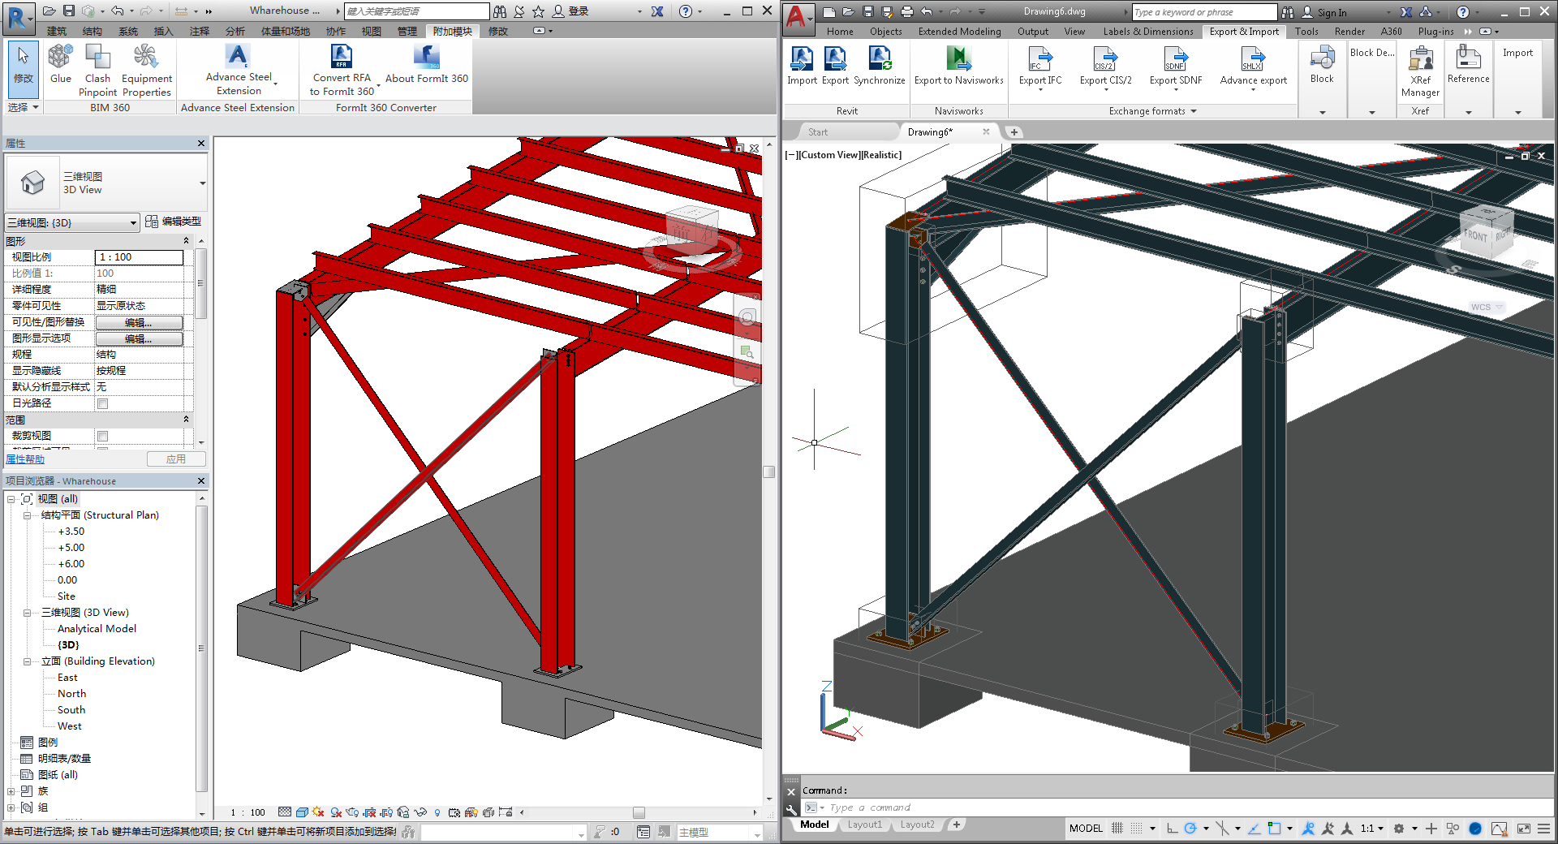Switch to the Render ribbon tab in AutoCAD
Screen dimensions: 1558x844
pyautogui.click(x=1349, y=31)
